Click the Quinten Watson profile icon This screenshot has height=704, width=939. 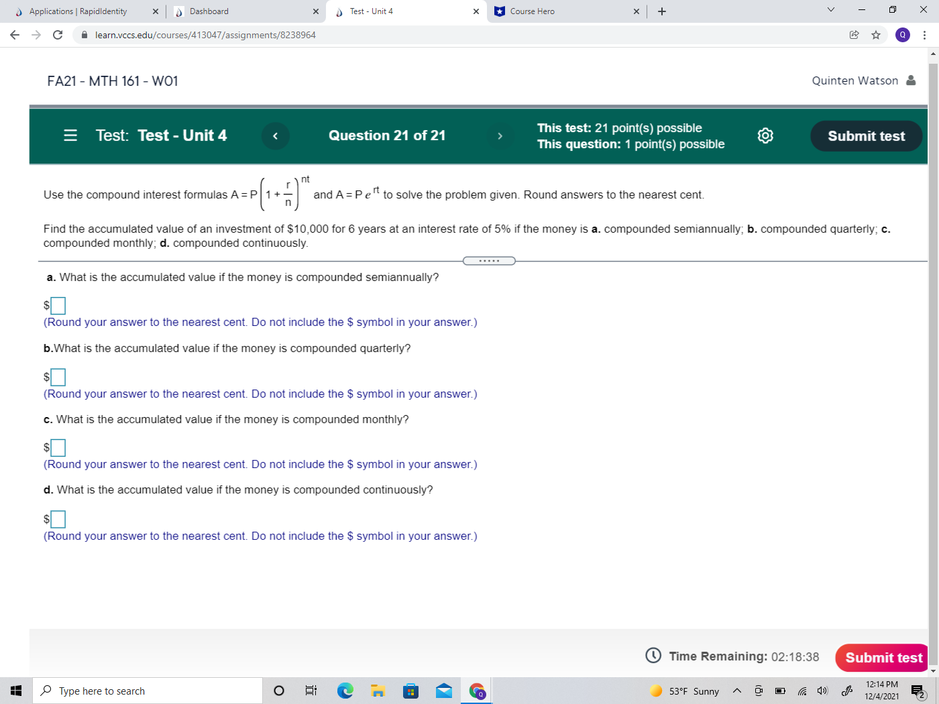(910, 80)
